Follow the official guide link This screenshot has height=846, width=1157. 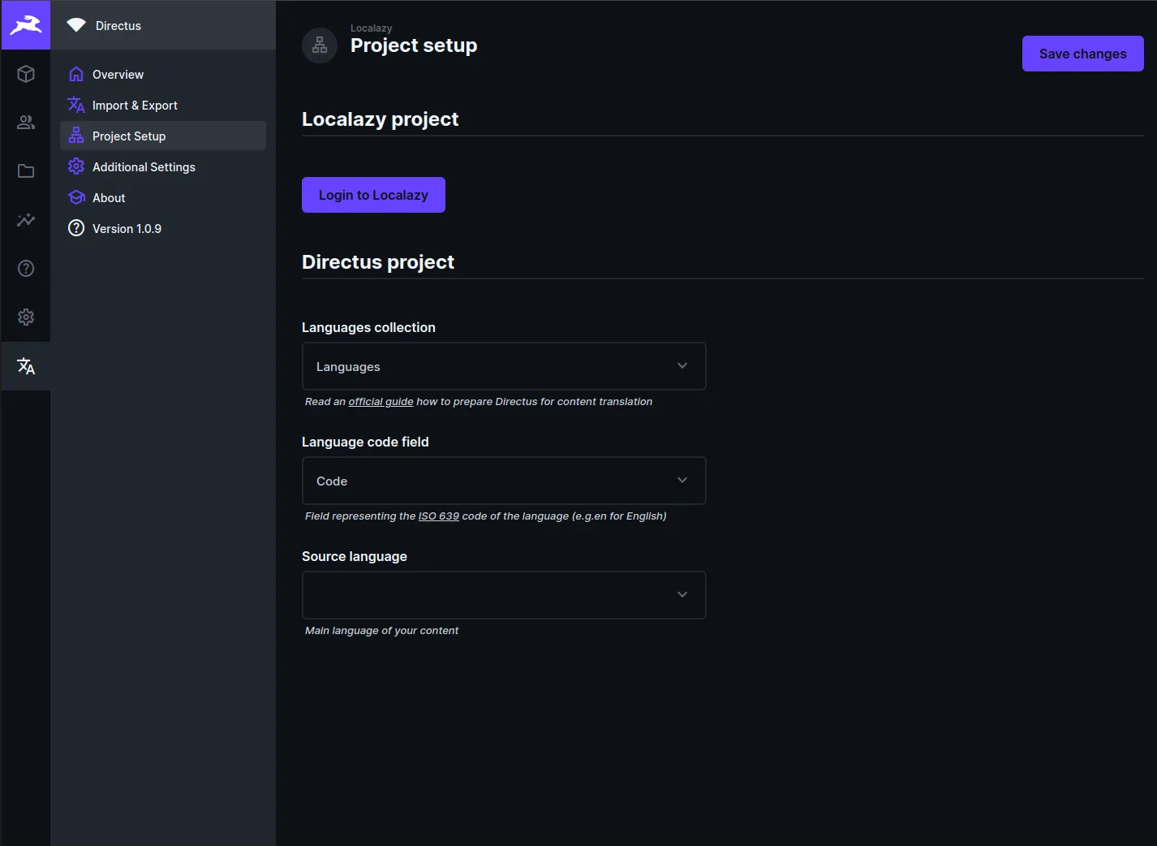point(381,402)
